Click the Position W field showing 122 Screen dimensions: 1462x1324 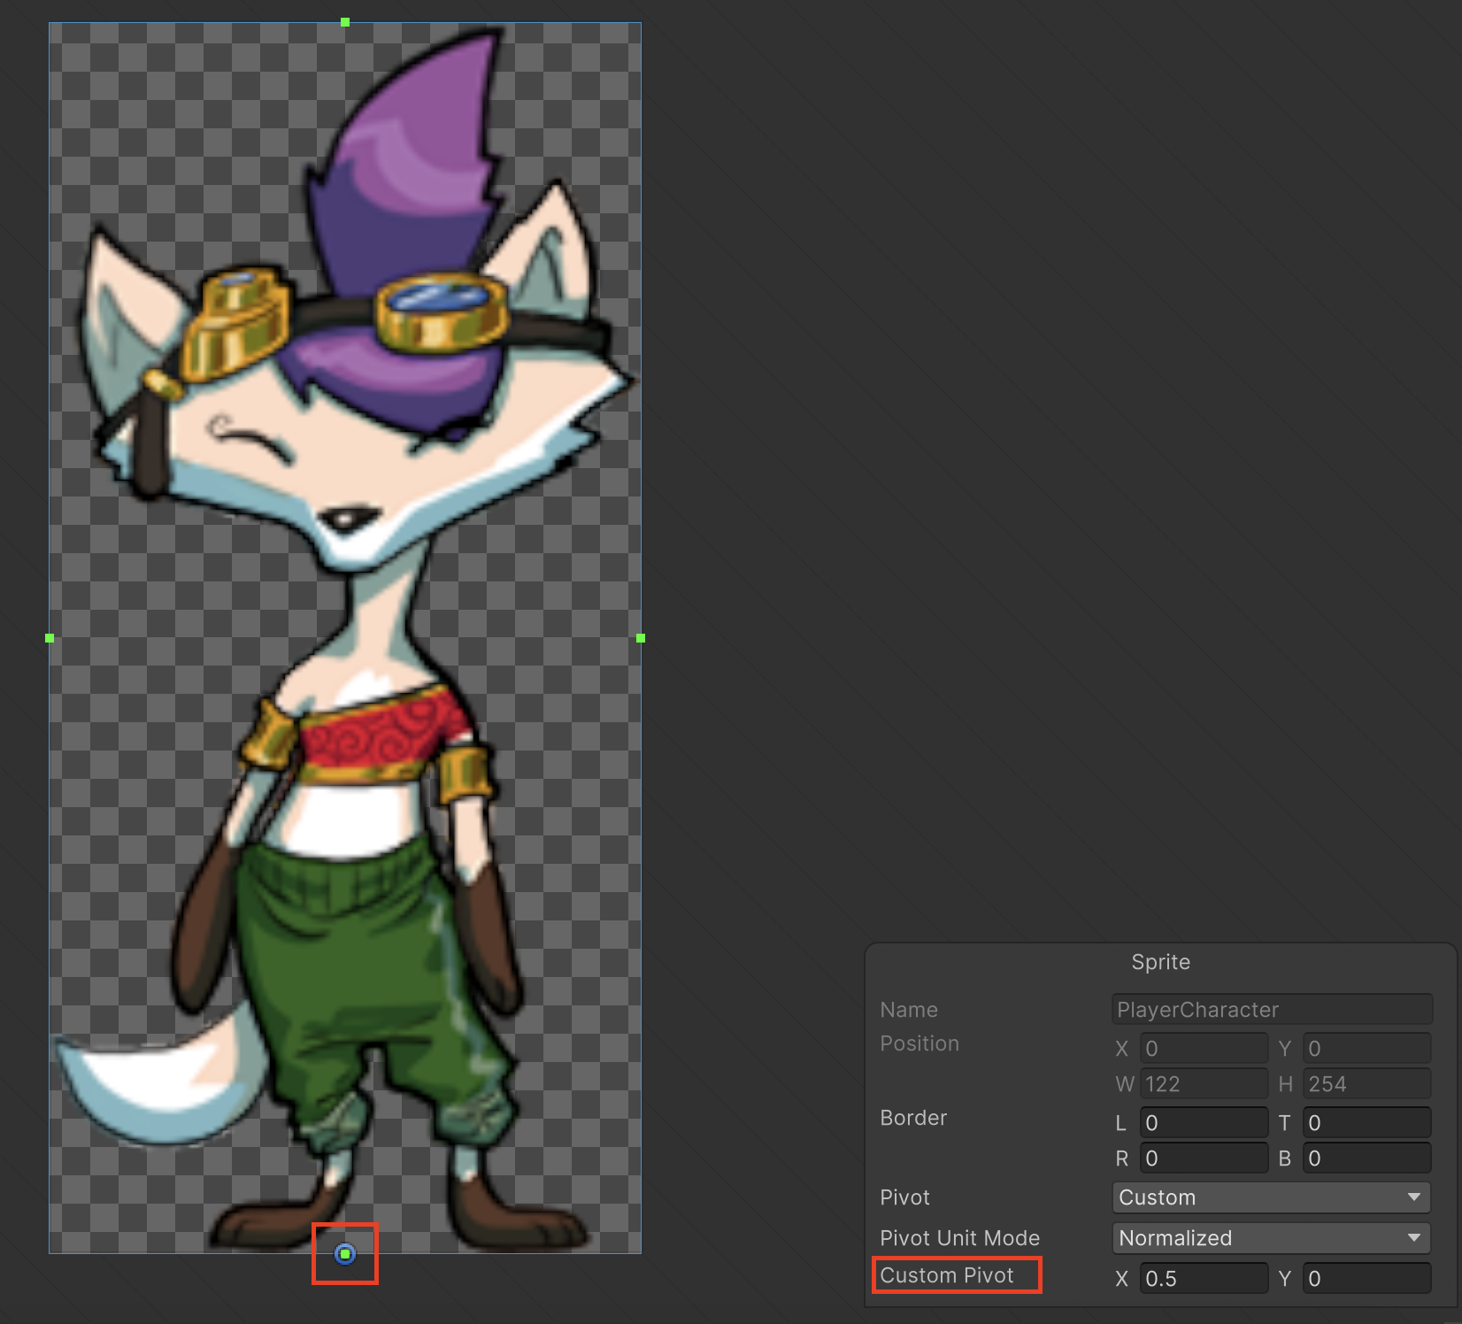click(x=1204, y=1084)
